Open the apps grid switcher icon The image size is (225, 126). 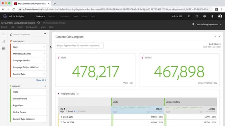197,16
